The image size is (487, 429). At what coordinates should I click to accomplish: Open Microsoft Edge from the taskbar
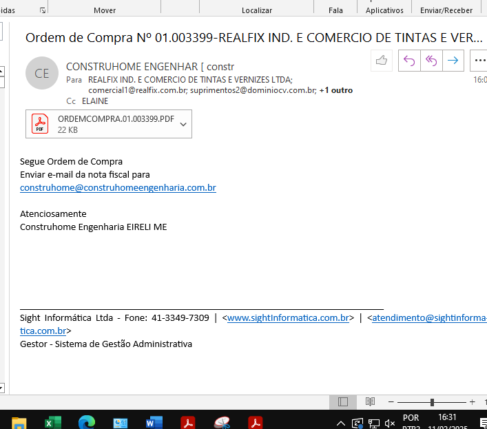point(87,422)
